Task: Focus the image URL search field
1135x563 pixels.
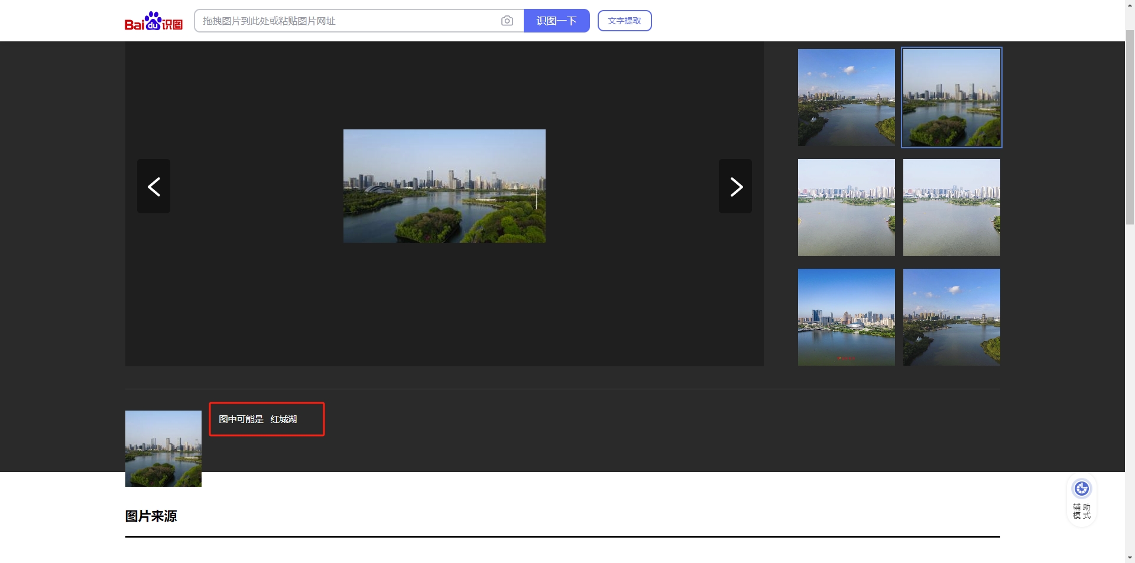Action: click(349, 21)
